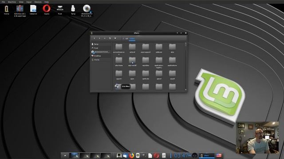
Task: Open the VBOXADDITIONS disc icon on desktop
Action: 87,11
